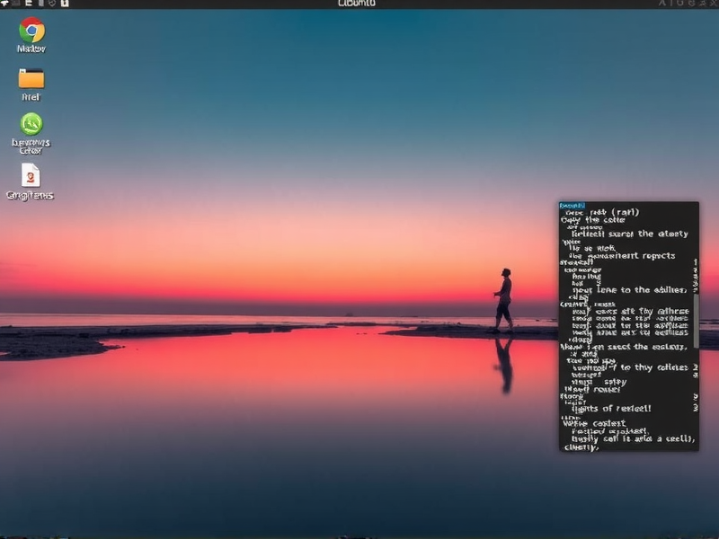Click the network indicator in the system tray
This screenshot has width=719, height=539.
pyautogui.click(x=661, y=4)
